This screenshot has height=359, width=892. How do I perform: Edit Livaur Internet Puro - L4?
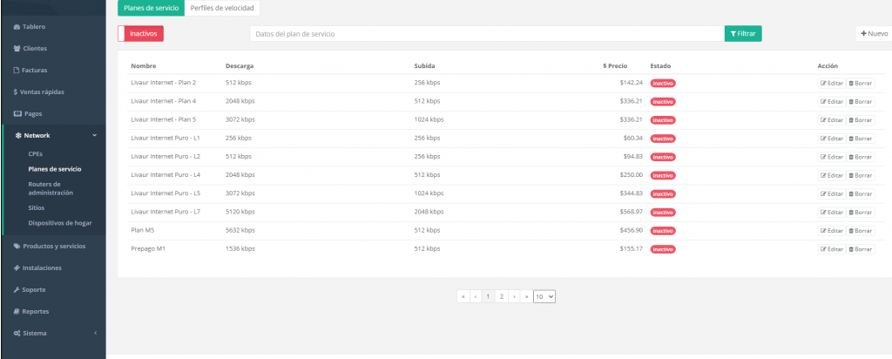(832, 175)
